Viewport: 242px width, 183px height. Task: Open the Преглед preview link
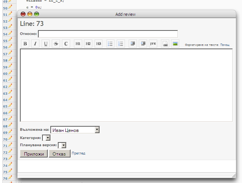[78, 153]
